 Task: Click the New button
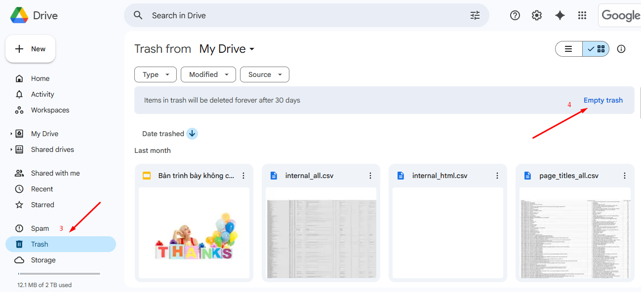point(31,49)
